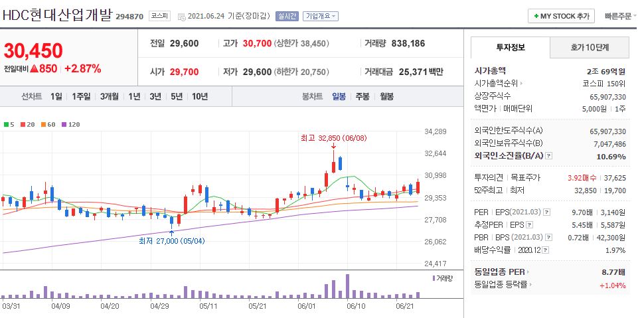The image size is (640, 318).
Task: Click the current price 30,450
Action: 33,50
